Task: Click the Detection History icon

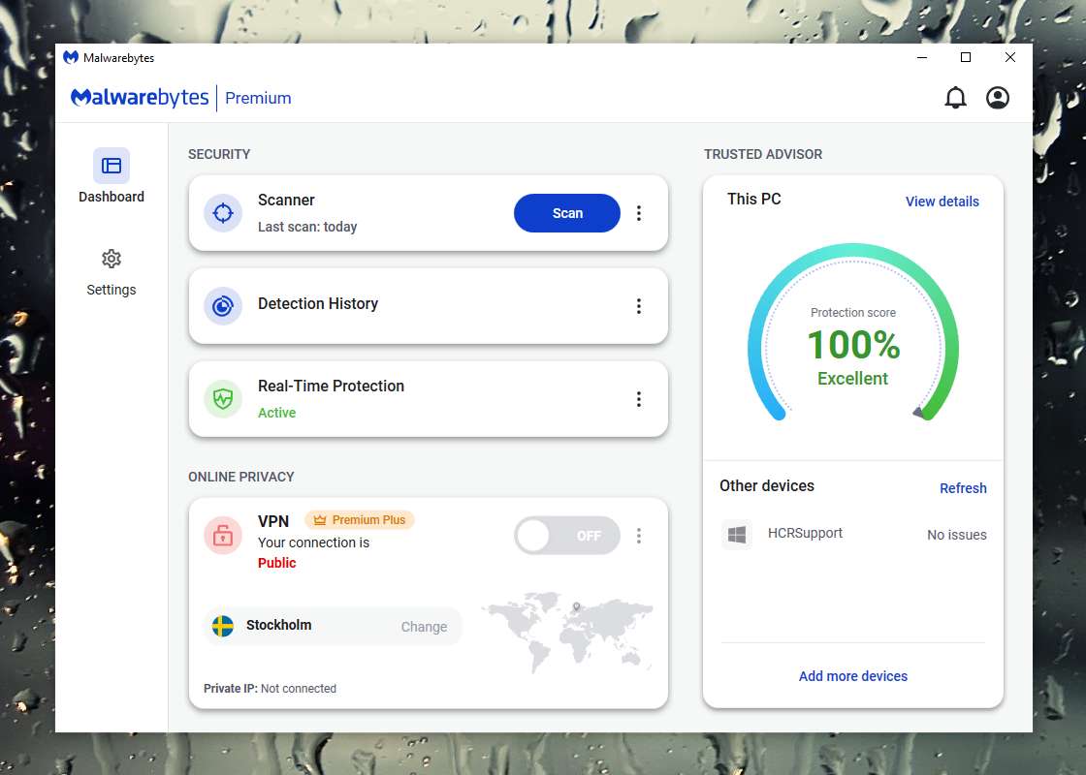Action: pos(223,306)
